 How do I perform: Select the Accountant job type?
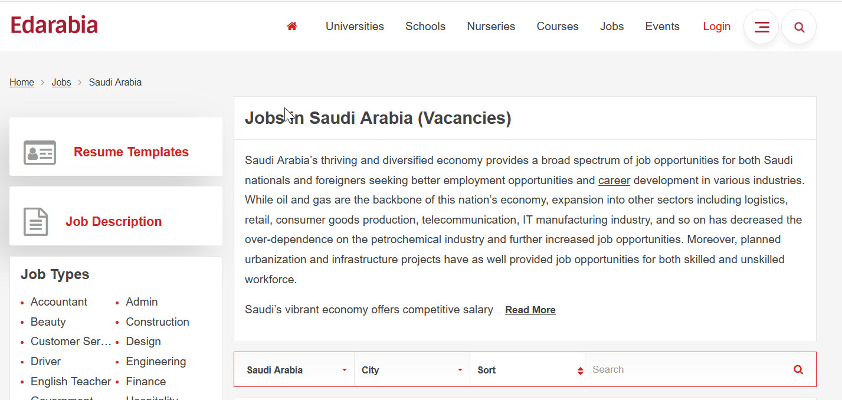pos(59,302)
